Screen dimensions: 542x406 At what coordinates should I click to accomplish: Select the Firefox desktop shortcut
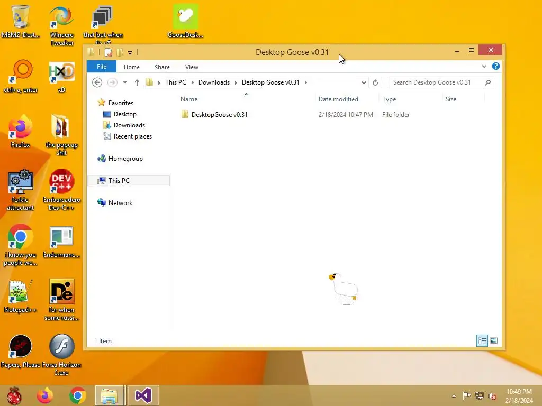click(x=21, y=131)
